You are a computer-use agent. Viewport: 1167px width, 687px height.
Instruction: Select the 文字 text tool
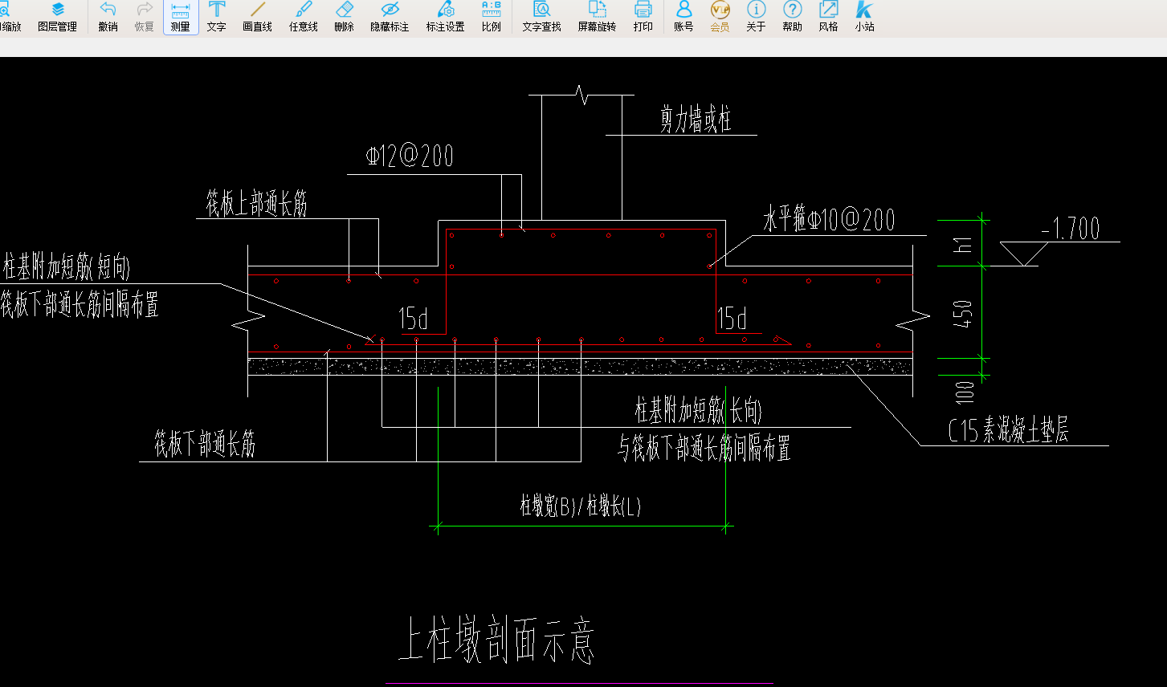[x=216, y=17]
